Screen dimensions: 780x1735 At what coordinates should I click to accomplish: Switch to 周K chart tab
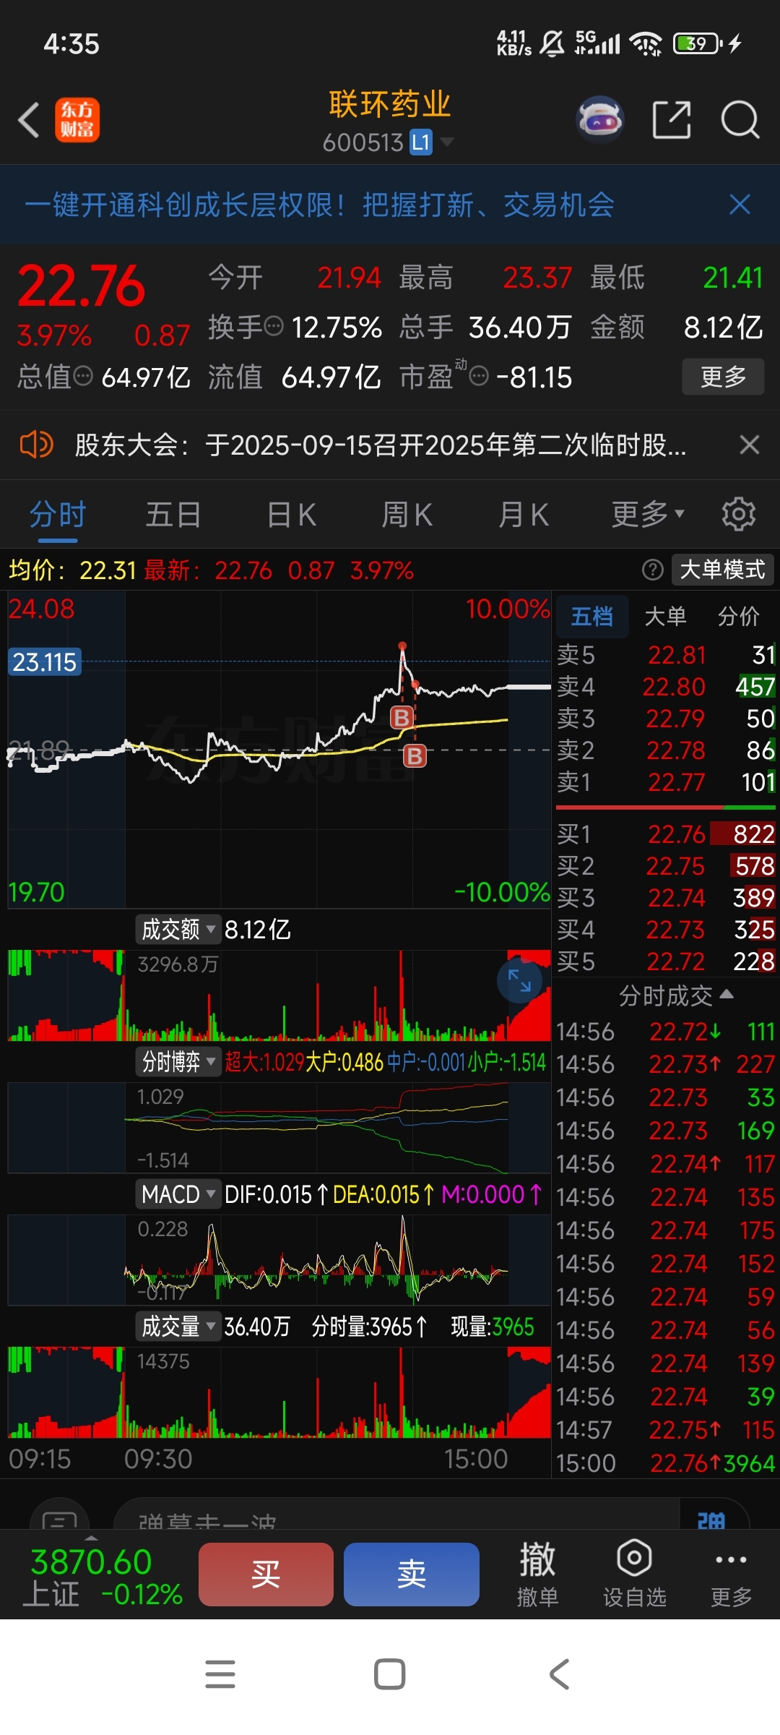(407, 514)
